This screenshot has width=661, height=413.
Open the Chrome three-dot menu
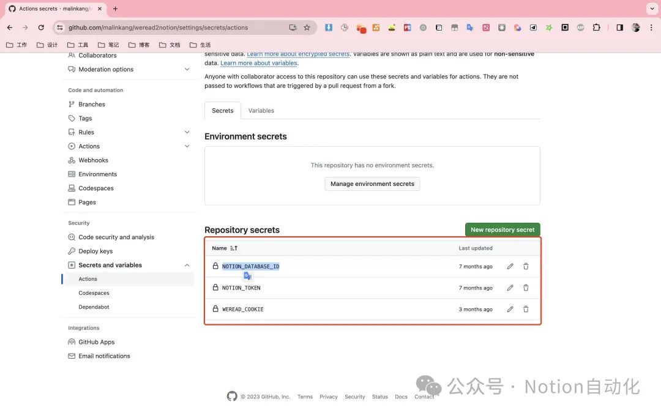[651, 28]
